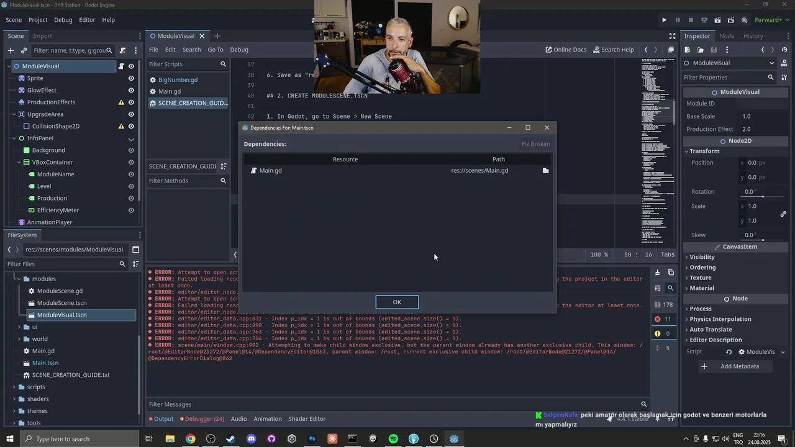Adjust the Rotation slider in Transform
Screen dimensions: 795x447
762,196
